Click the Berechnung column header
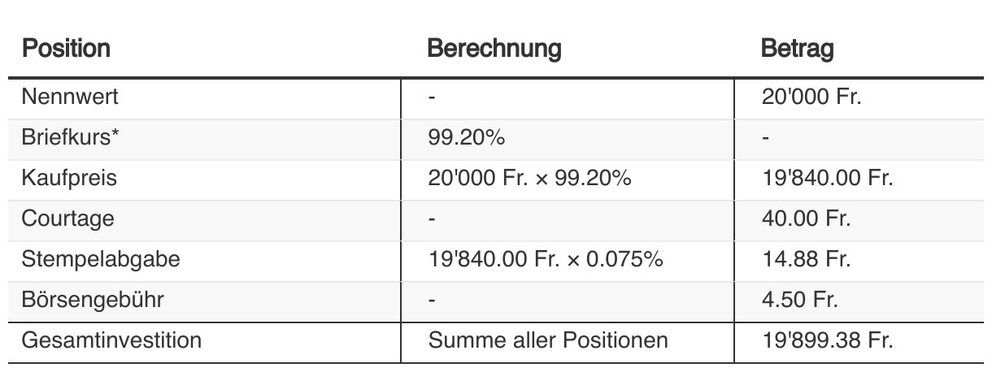Screen dimensions: 992x372 point(494,50)
